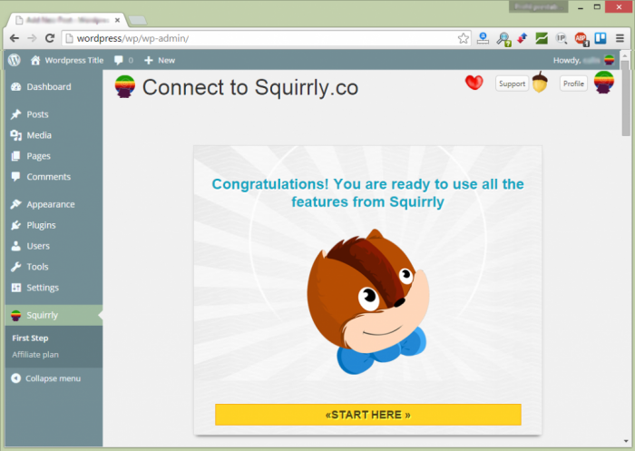Viewport: 635px width, 451px height.
Task: Open the Pages menu
Action: 54,156
